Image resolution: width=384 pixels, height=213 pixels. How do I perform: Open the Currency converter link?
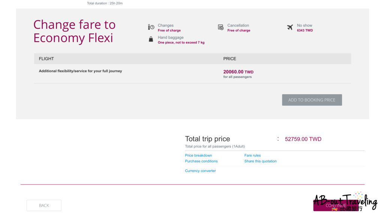click(x=200, y=171)
